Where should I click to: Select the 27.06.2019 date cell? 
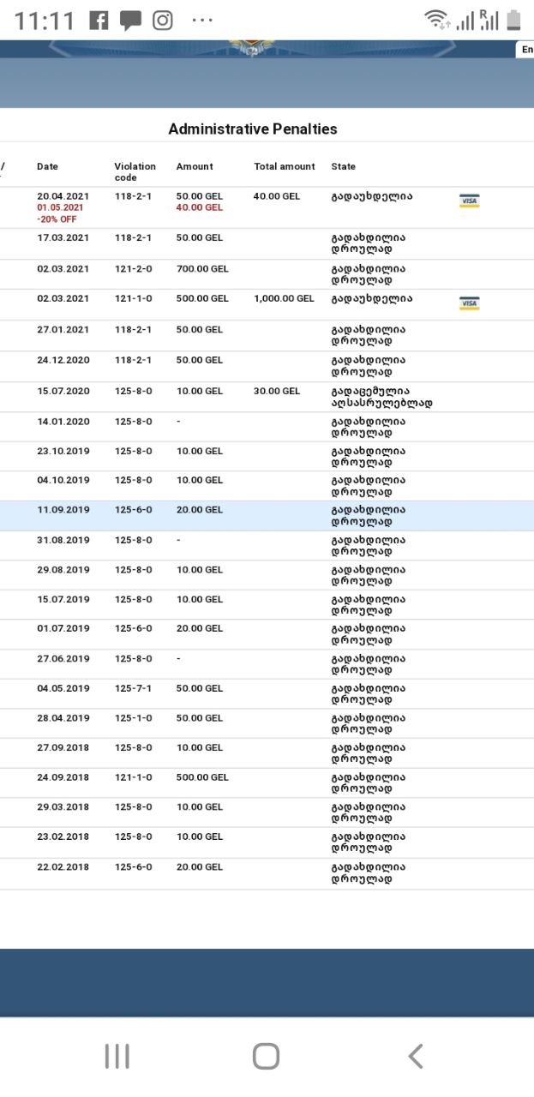[63, 659]
